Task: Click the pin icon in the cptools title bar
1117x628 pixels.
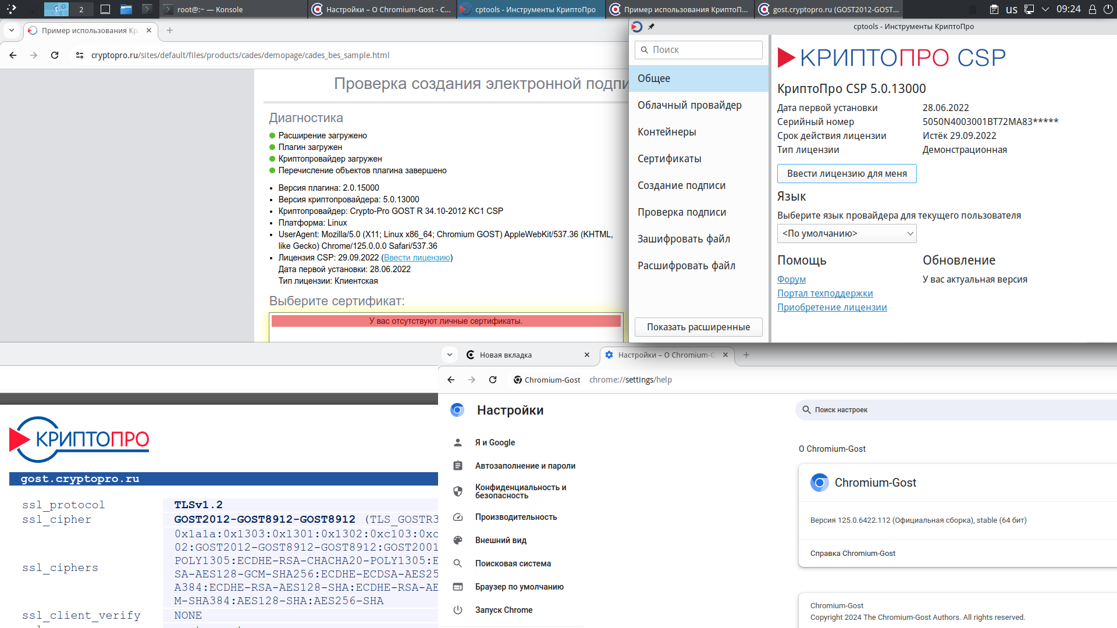Action: coord(651,27)
